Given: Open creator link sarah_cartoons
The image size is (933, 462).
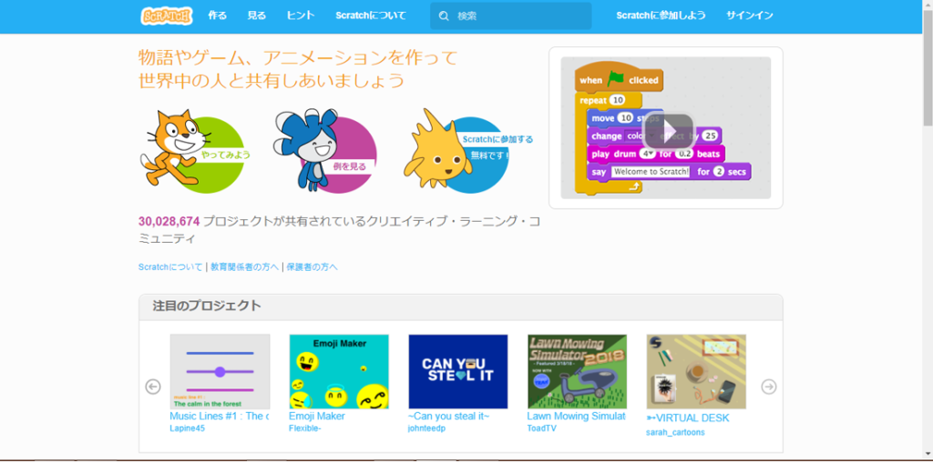Looking at the screenshot, I should point(675,432).
